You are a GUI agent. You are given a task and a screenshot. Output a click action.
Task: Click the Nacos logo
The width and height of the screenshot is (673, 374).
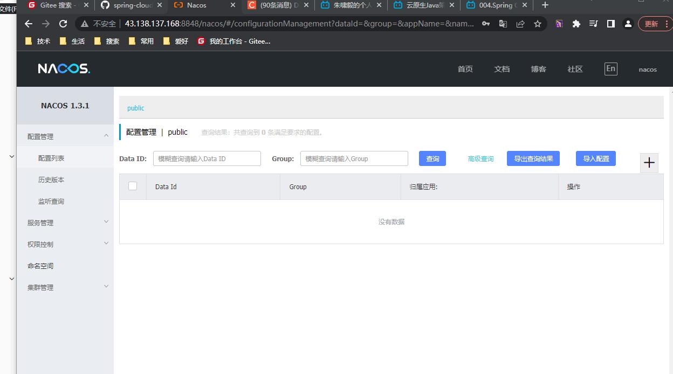pos(64,68)
